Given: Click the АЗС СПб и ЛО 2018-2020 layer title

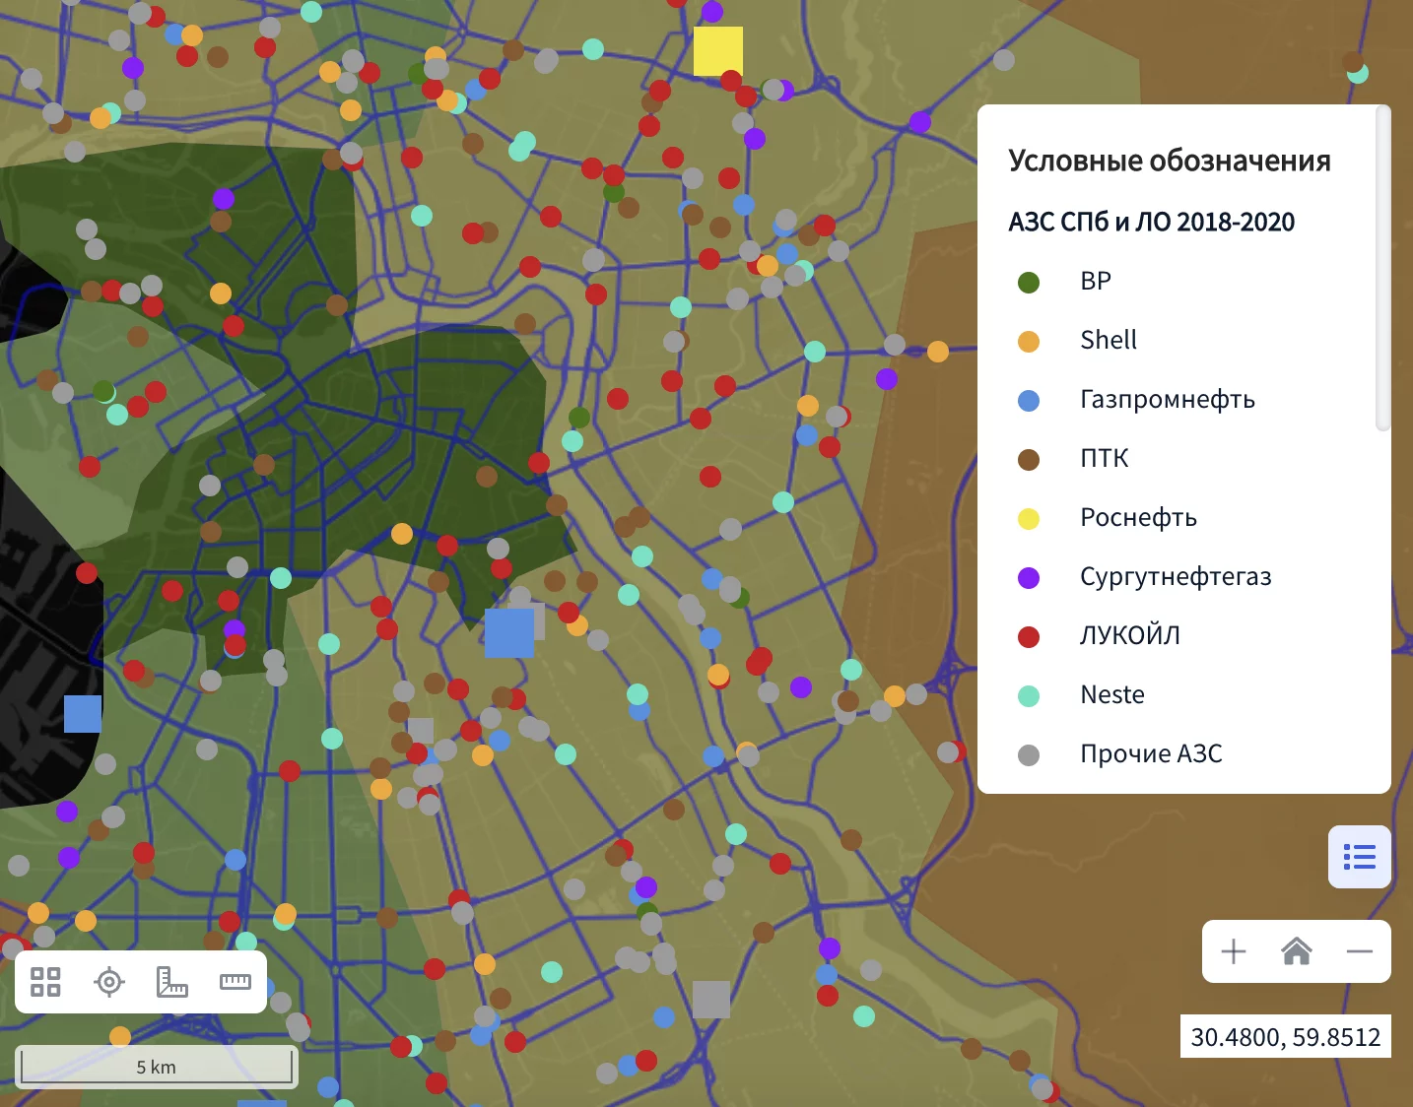Looking at the screenshot, I should click(x=1151, y=223).
